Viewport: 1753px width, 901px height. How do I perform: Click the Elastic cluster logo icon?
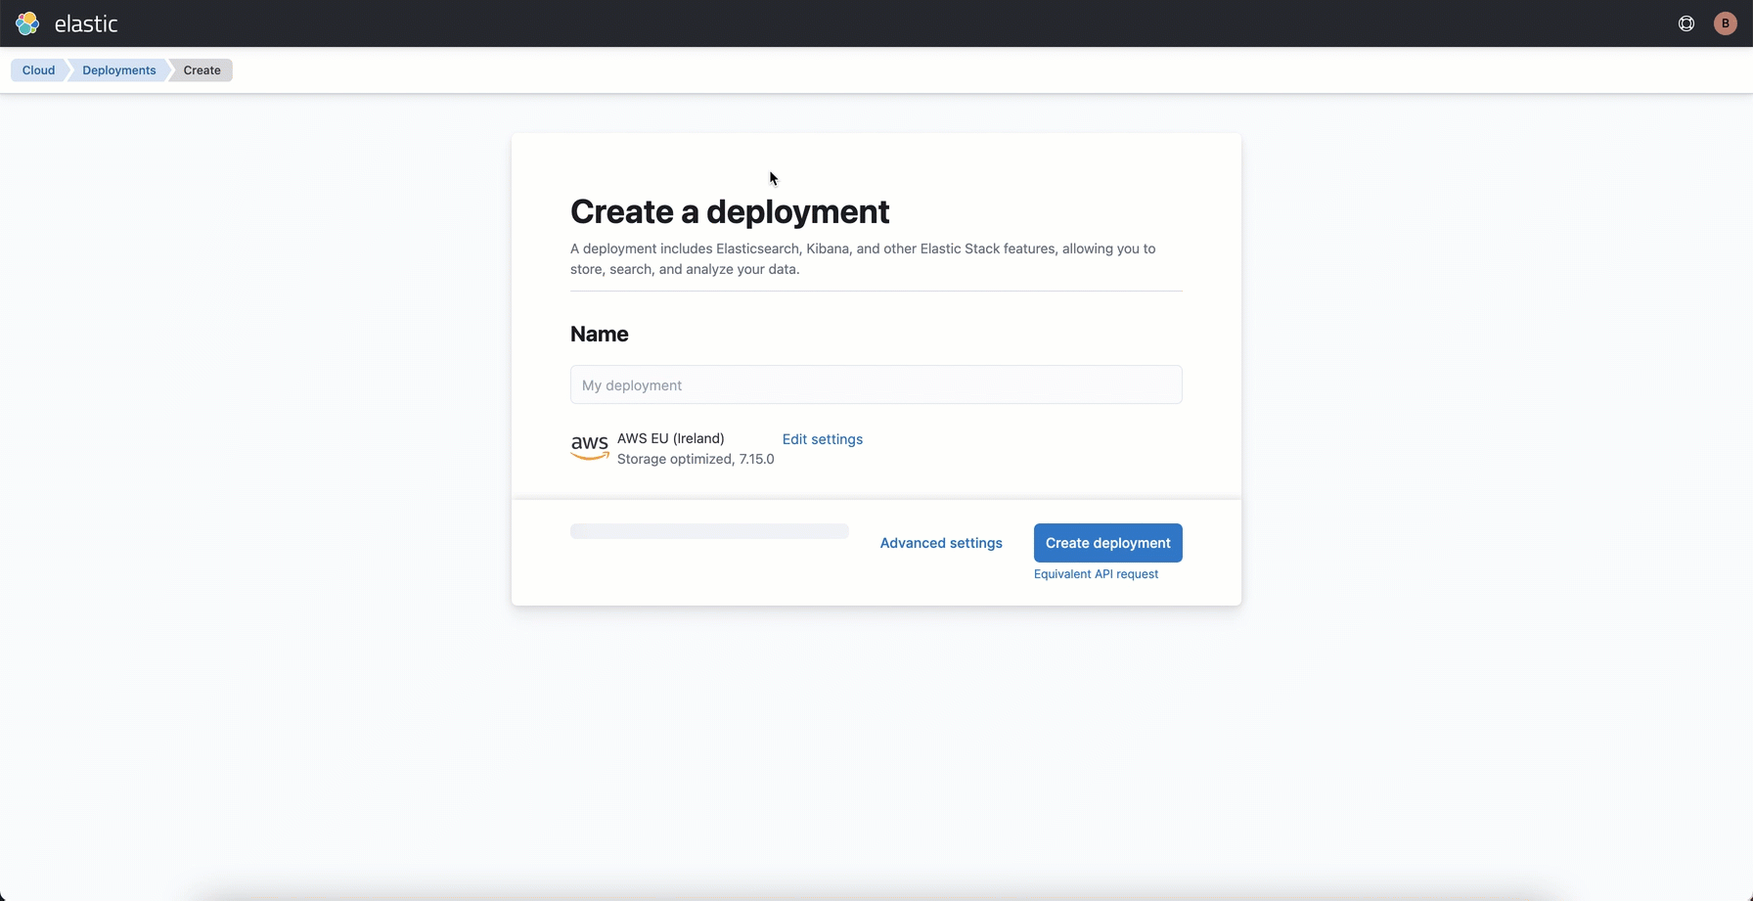(x=27, y=23)
